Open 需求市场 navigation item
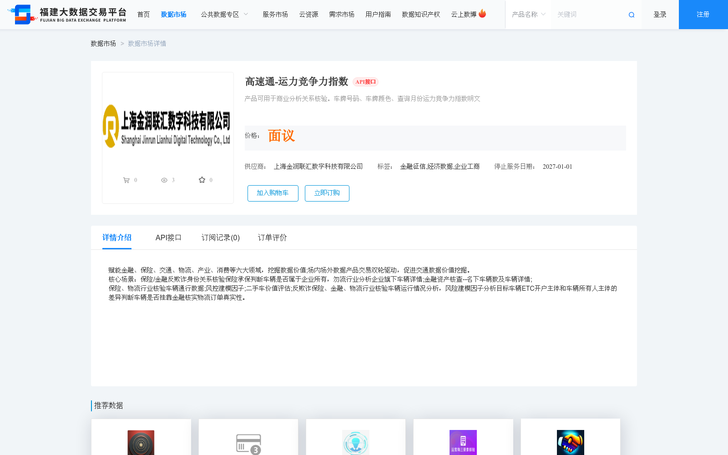 click(342, 15)
